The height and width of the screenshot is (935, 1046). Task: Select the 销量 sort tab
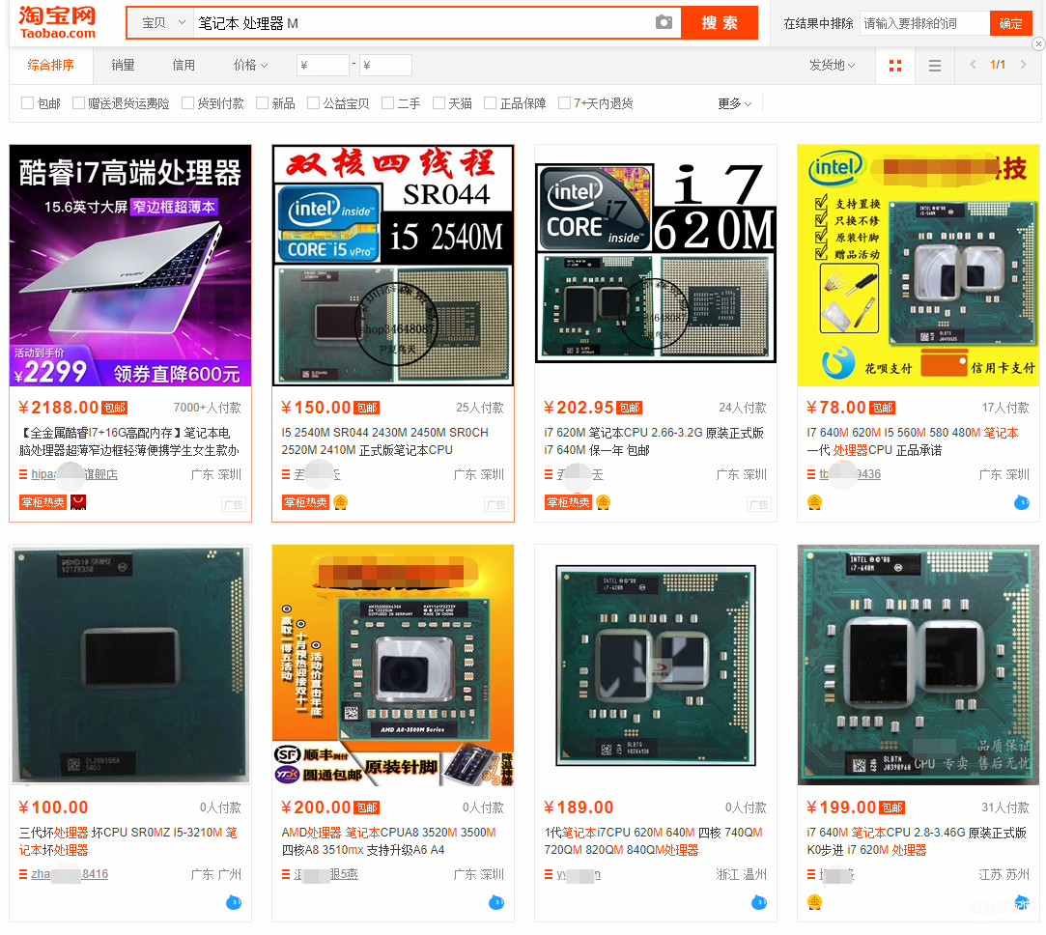click(x=123, y=65)
